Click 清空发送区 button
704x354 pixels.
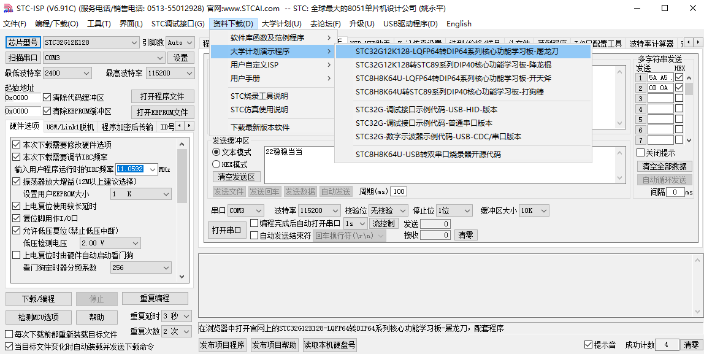click(237, 177)
